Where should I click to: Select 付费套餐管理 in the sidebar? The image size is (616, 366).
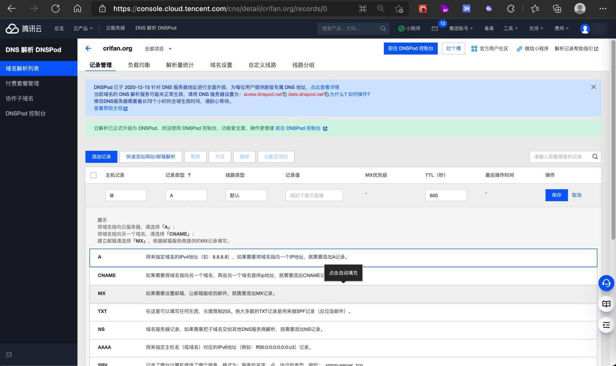(x=38, y=83)
